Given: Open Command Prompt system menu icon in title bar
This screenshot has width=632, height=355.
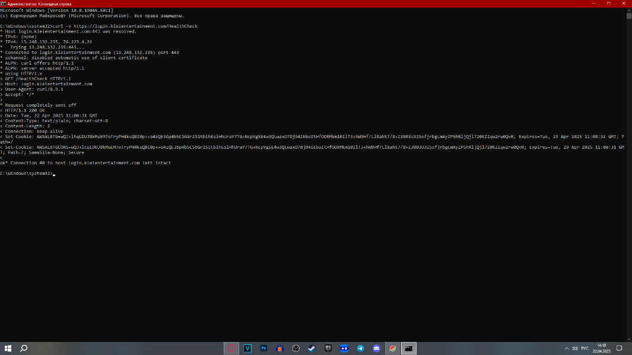Looking at the screenshot, I should (x=4, y=4).
